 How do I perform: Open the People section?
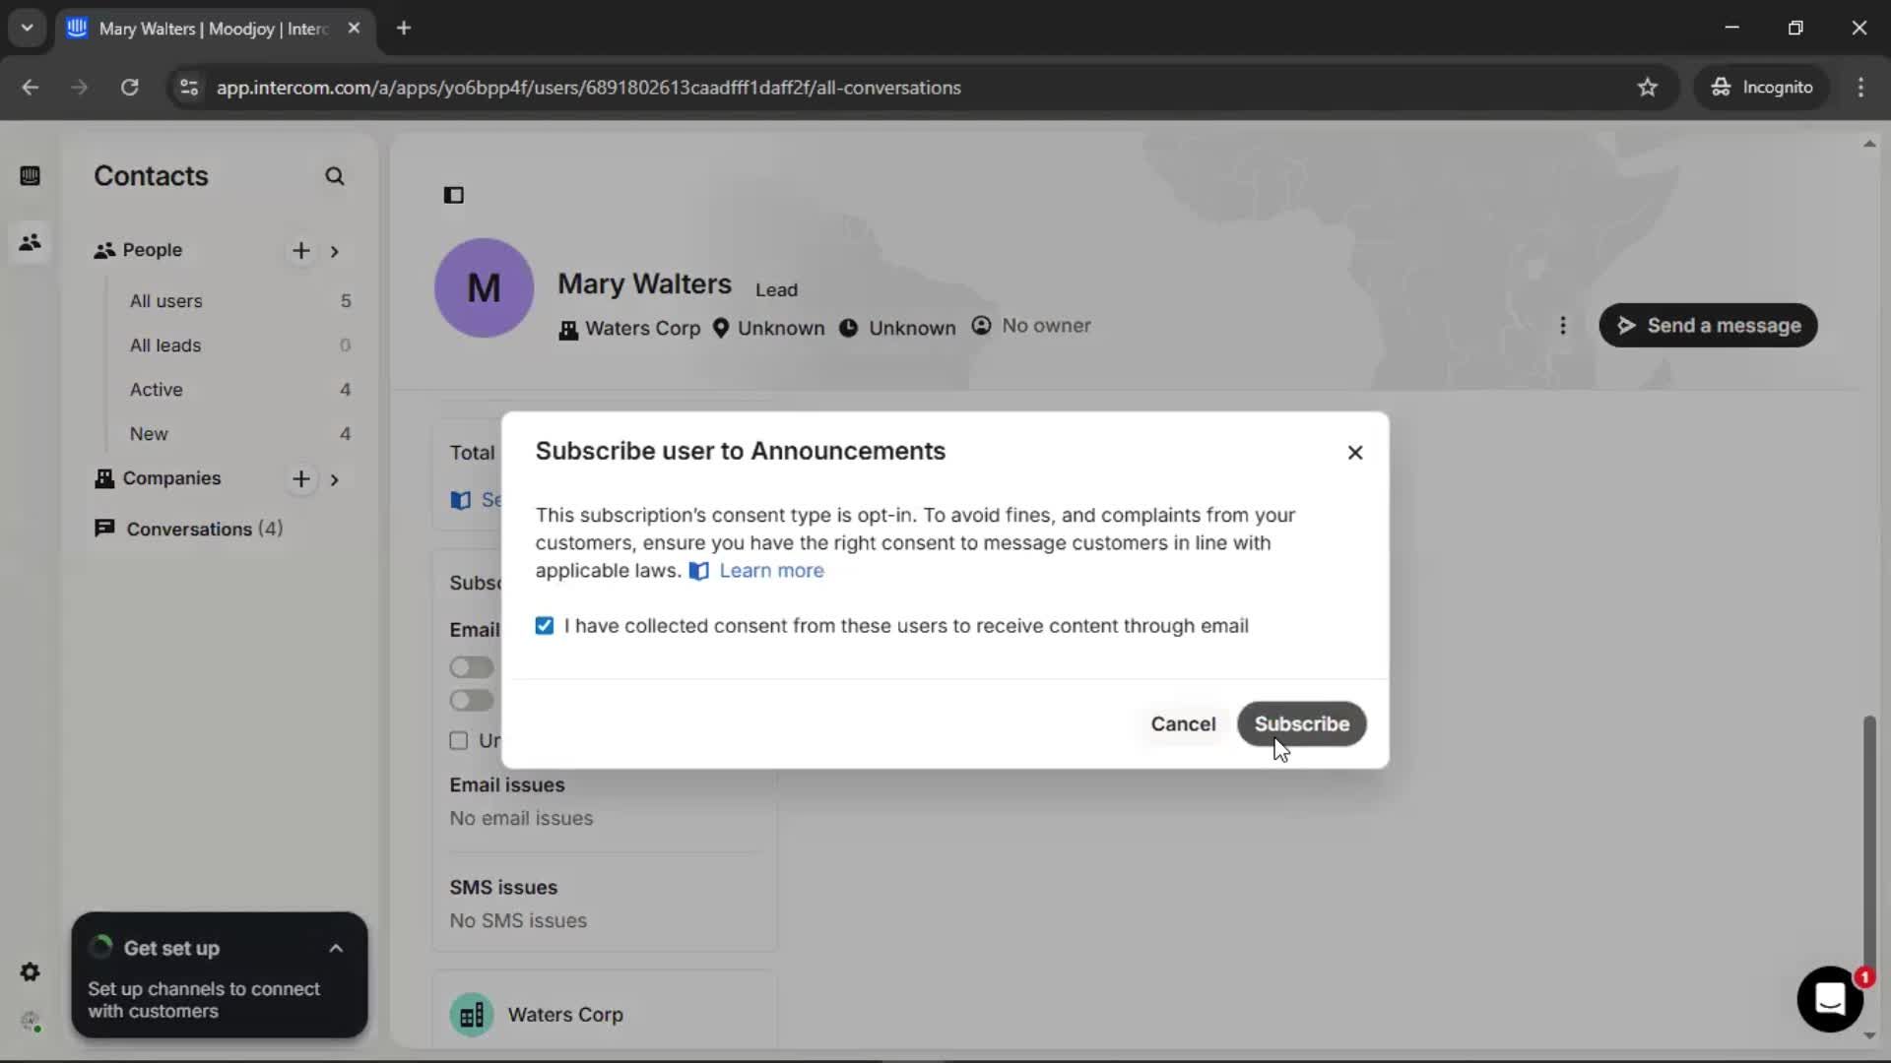[152, 250]
